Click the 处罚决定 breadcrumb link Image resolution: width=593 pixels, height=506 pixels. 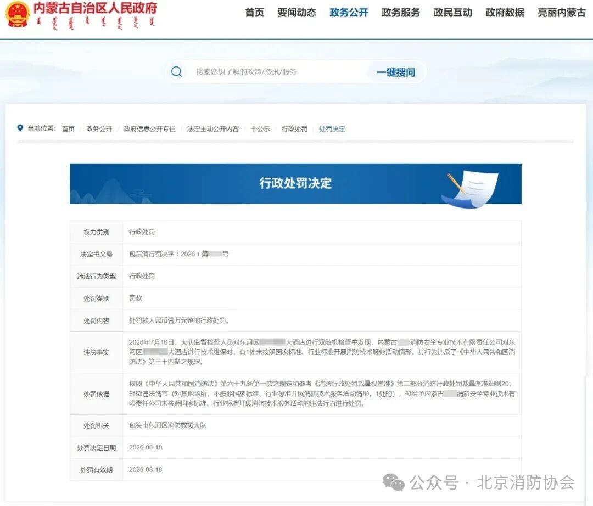(332, 129)
